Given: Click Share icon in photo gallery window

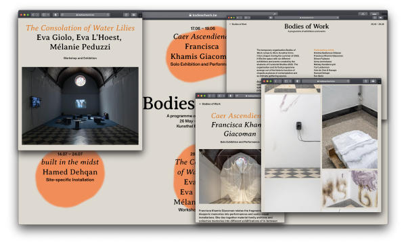Looking at the screenshot, I should tap(366, 81).
